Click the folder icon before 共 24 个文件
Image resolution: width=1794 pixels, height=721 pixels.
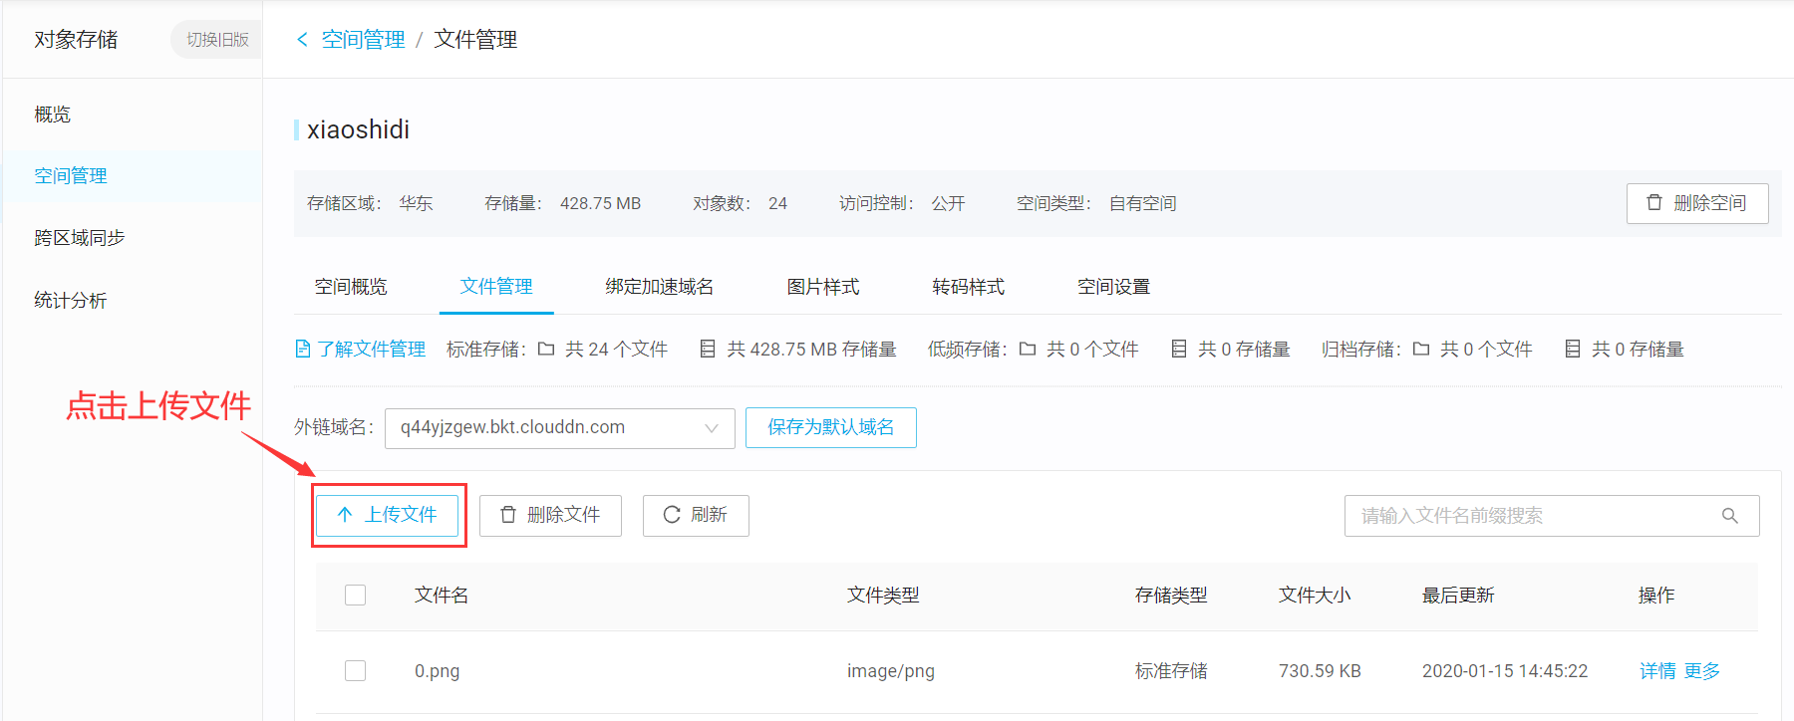coord(546,349)
